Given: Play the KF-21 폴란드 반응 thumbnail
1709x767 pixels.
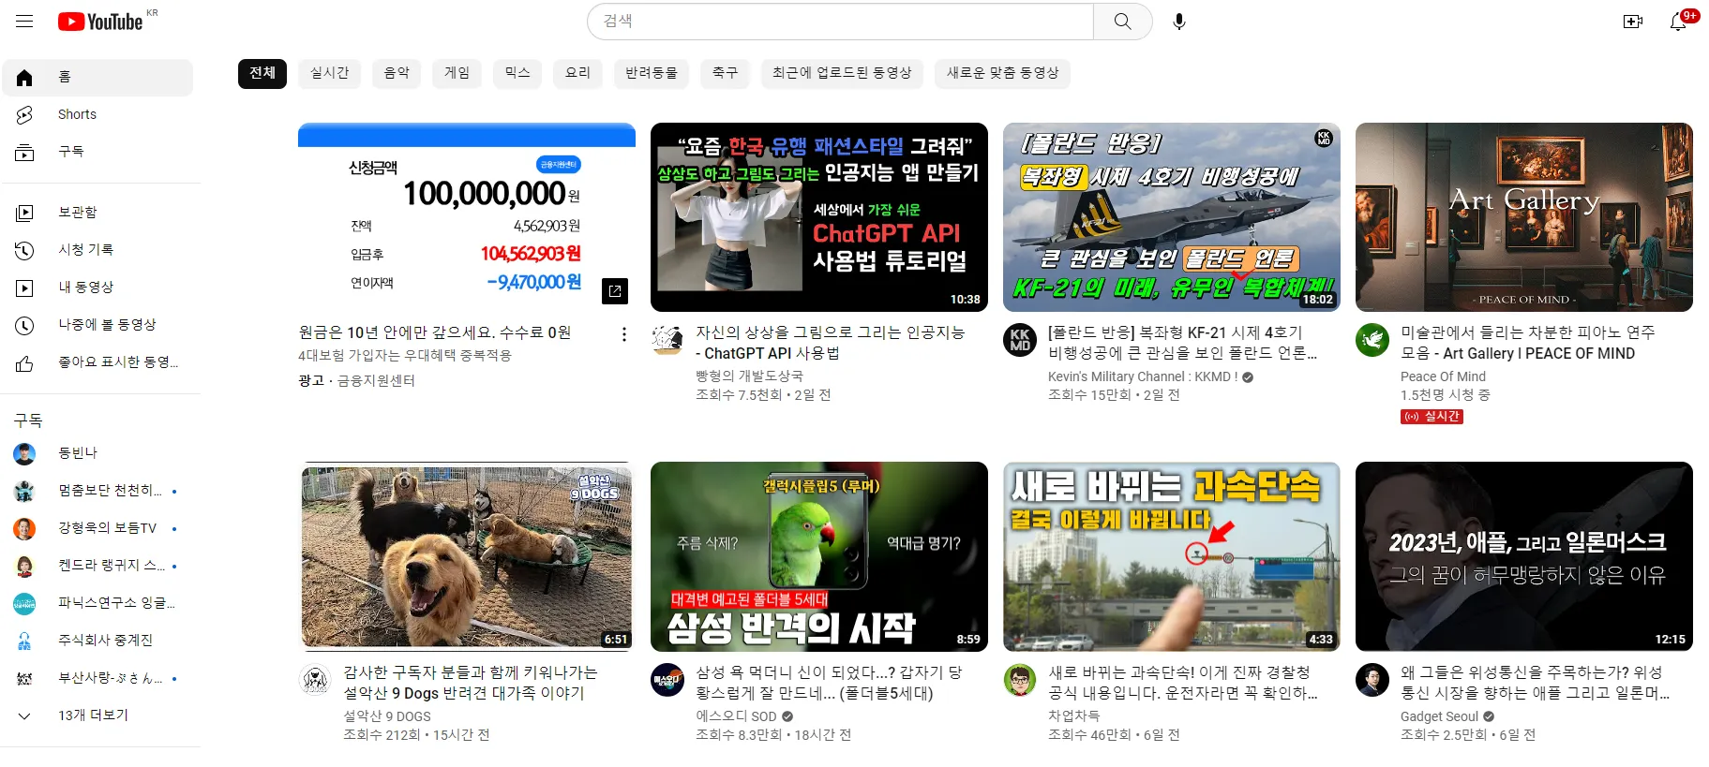Looking at the screenshot, I should pyautogui.click(x=1172, y=217).
